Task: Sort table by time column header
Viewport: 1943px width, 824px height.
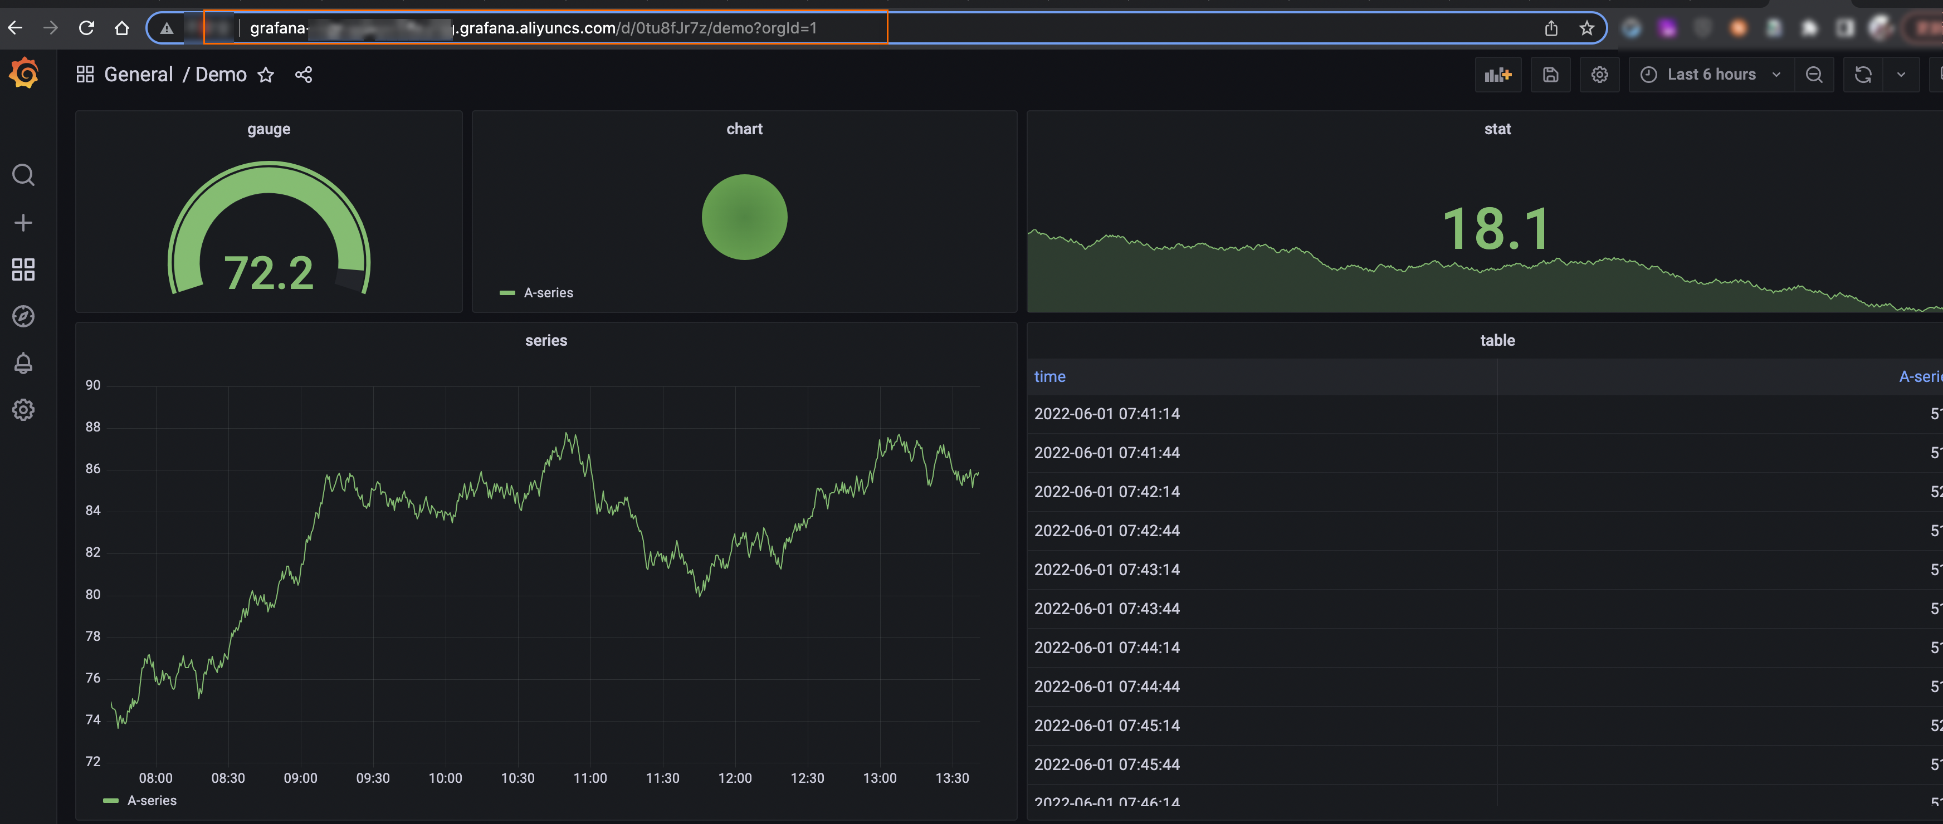Action: coord(1049,376)
